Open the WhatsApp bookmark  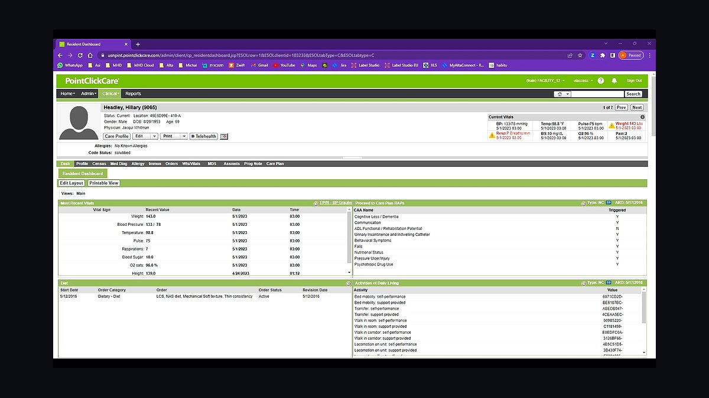click(x=70, y=65)
